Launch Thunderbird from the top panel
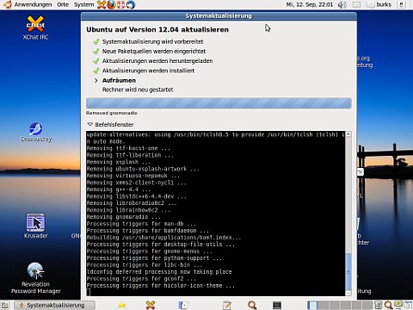 (131, 4)
